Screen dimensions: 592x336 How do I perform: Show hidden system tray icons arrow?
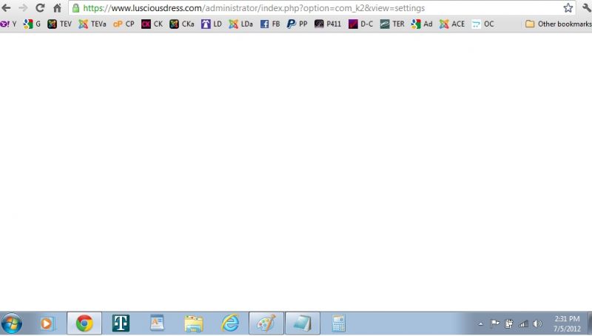click(480, 324)
